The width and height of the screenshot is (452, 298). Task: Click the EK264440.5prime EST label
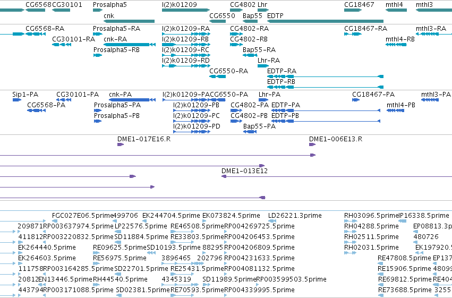click(x=47, y=248)
